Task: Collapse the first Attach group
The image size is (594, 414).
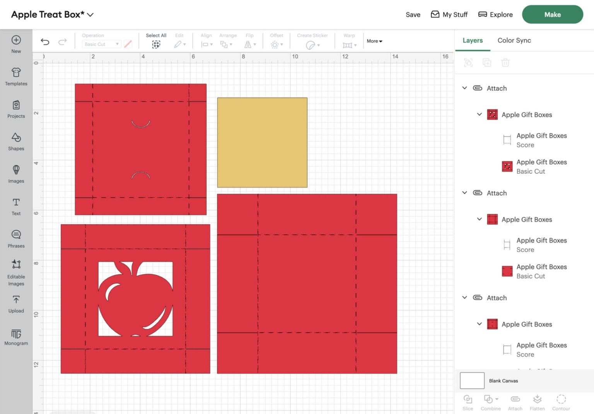Action: point(464,88)
